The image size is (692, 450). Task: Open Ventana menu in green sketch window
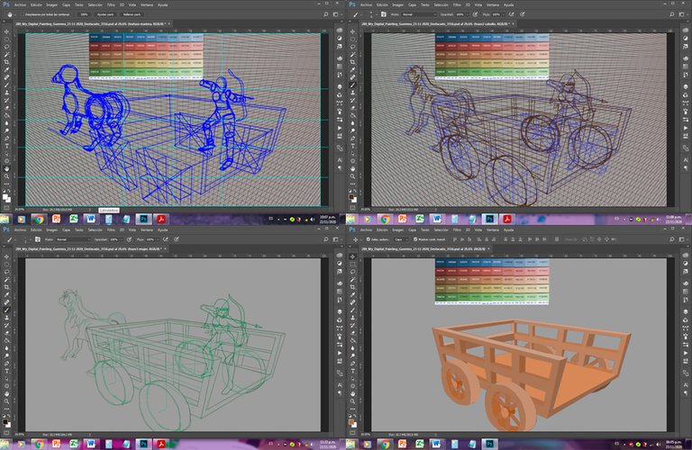point(147,229)
